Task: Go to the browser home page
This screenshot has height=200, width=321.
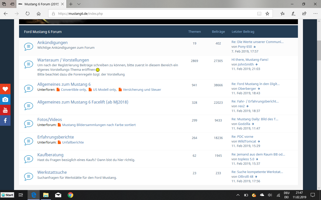Action: (38, 14)
